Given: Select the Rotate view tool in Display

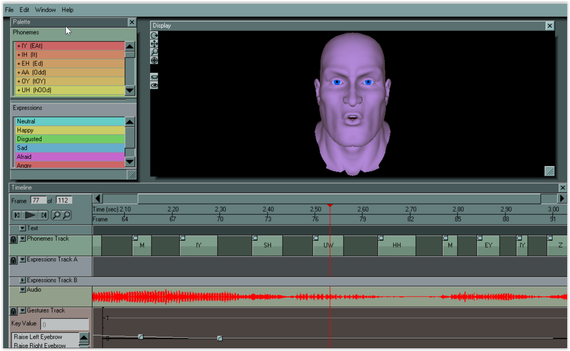Looking at the screenshot, I should pos(154,35).
